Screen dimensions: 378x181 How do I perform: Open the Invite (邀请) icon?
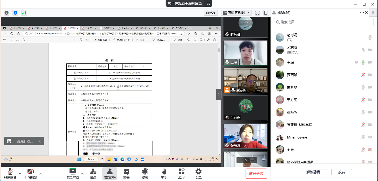click(93, 173)
